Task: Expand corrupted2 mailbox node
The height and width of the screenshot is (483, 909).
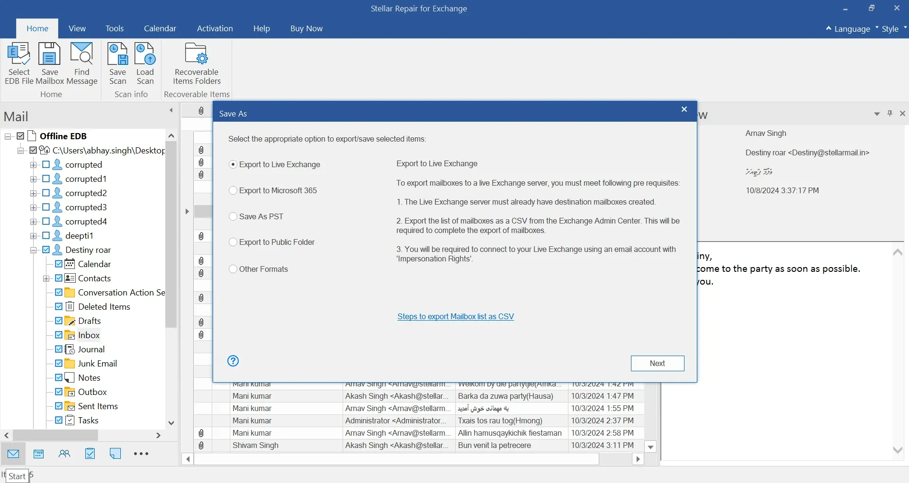Action: pos(33,193)
